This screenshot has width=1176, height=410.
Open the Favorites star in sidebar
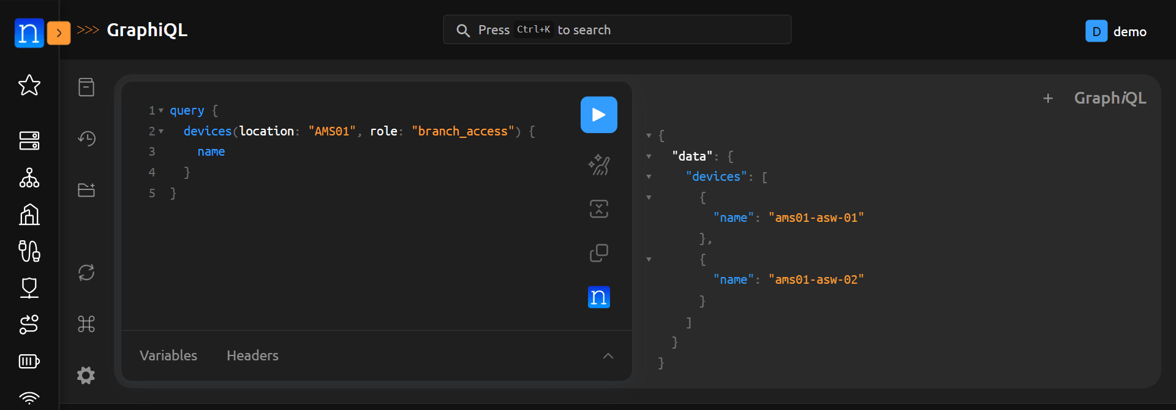pos(29,85)
